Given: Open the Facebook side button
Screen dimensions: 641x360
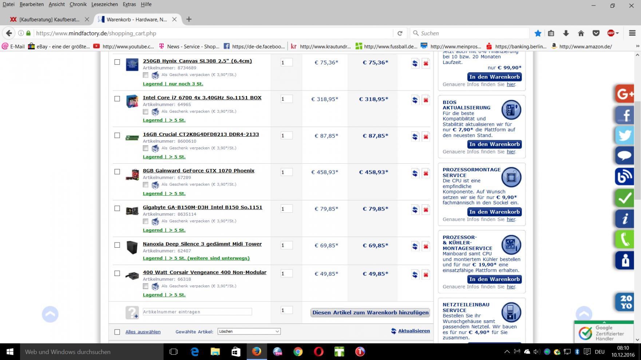Looking at the screenshot, I should coord(625,115).
